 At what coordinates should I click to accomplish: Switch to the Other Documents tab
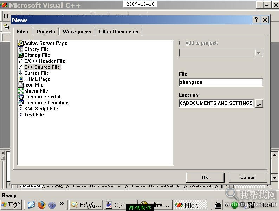point(119,32)
